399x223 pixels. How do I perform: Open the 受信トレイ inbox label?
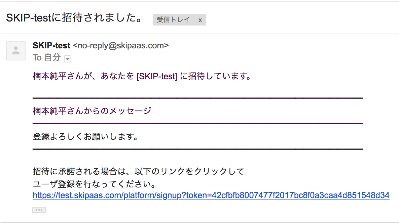click(x=173, y=20)
